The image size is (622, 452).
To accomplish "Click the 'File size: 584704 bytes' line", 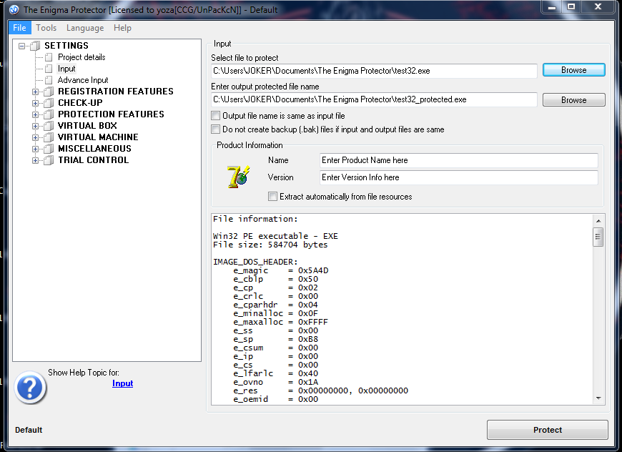I will coord(270,245).
